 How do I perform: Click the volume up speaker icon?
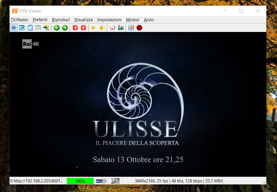pos(102,28)
